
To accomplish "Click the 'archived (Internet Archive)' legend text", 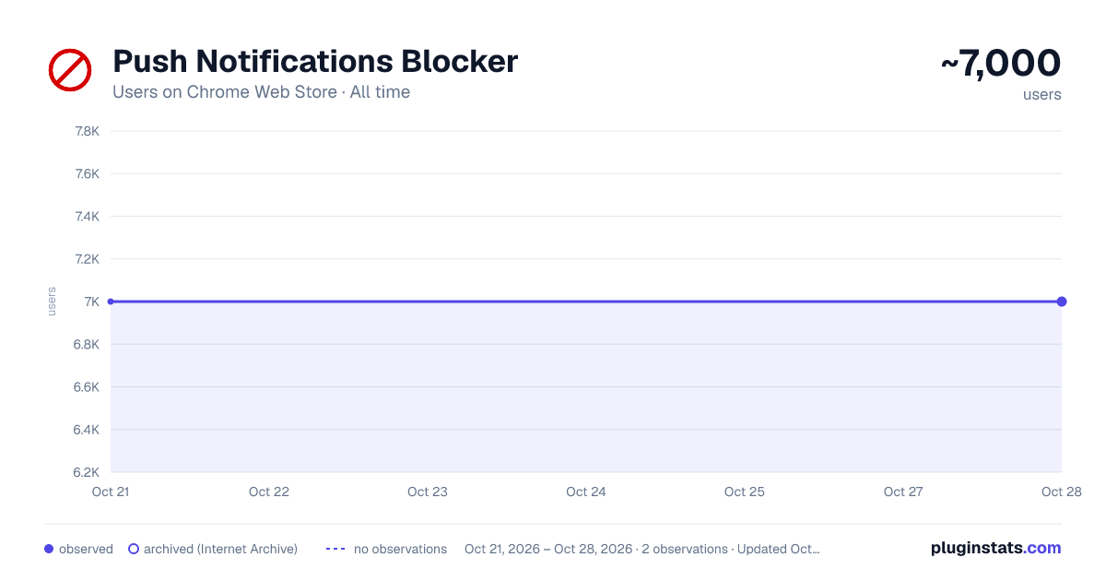I will click(x=220, y=549).
